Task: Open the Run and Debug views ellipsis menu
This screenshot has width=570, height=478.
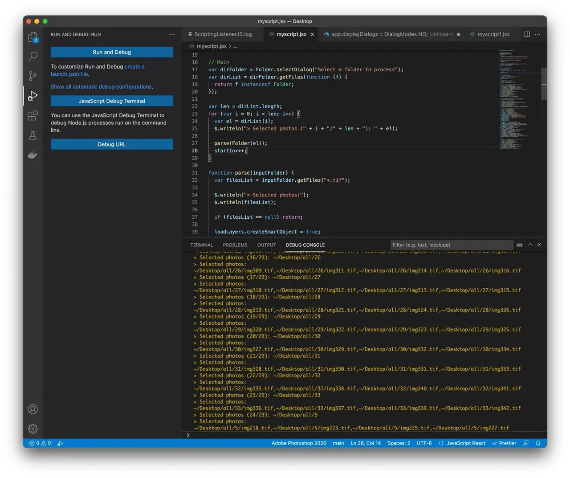Action: [x=172, y=34]
